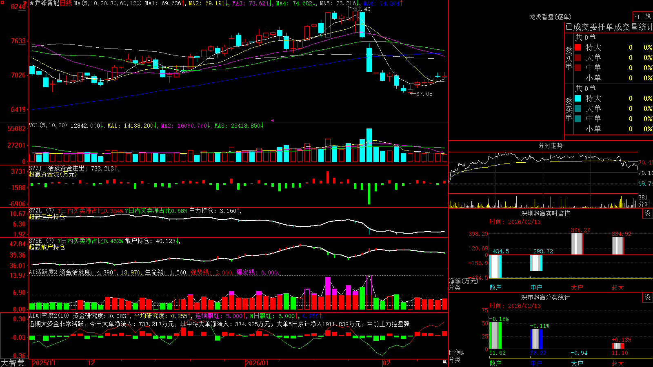Click the SVZJ indicator name
This screenshot has height=367, width=653.
point(35,168)
